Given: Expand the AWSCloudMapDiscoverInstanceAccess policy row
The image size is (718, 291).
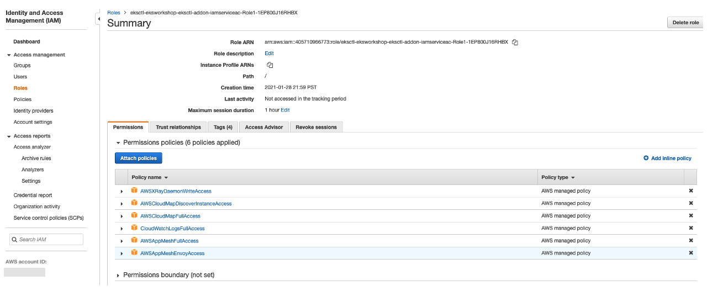Looking at the screenshot, I should pyautogui.click(x=122, y=204).
